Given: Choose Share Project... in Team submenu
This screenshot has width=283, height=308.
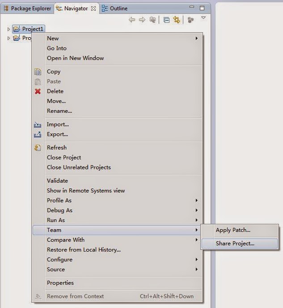Looking at the screenshot, I should pyautogui.click(x=240, y=244).
